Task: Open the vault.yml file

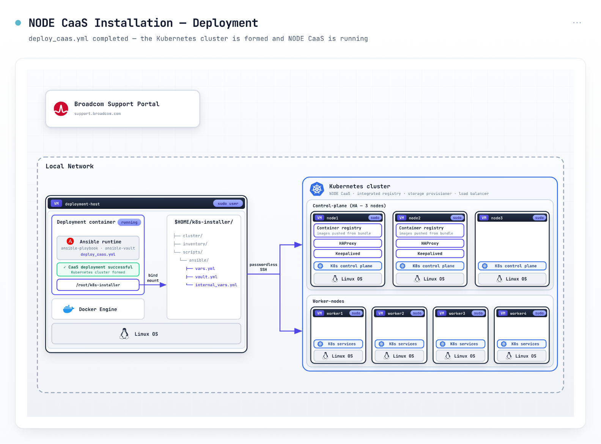Action: coord(206,277)
